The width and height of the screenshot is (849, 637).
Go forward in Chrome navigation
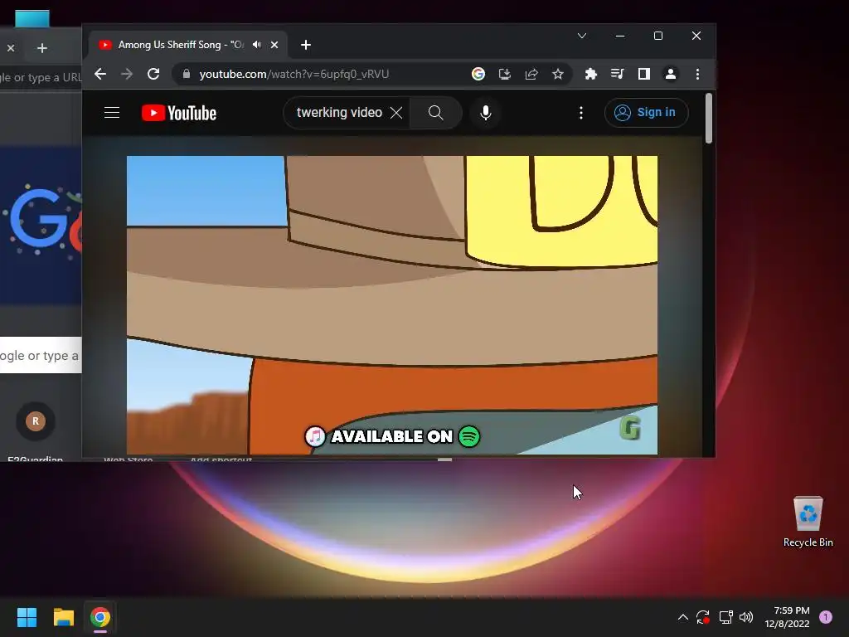(127, 74)
